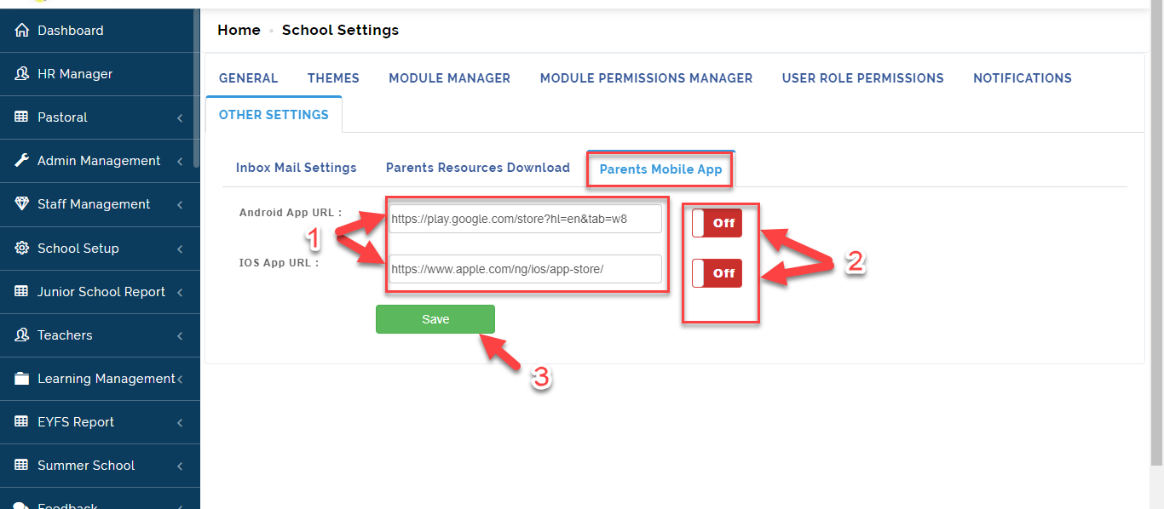Viewport: 1164px width, 509px height.
Task: Click the 'Android App URL :' label
Action: pos(291,213)
